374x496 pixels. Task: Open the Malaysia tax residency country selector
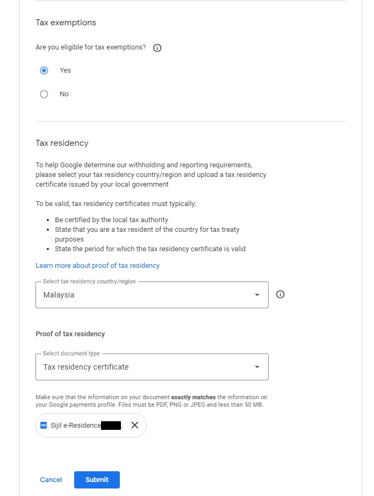(x=145, y=295)
